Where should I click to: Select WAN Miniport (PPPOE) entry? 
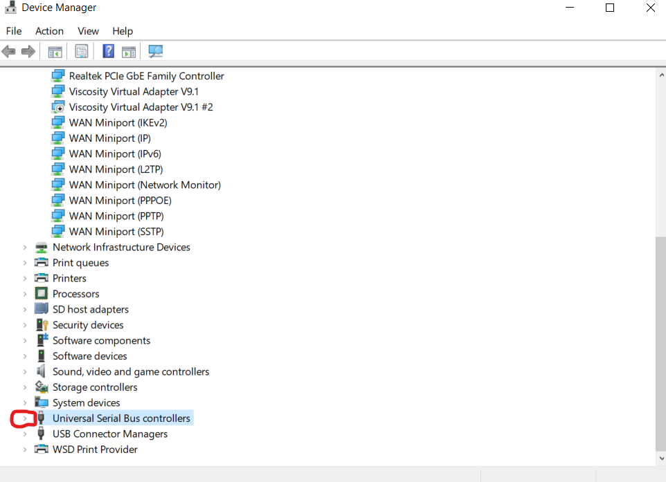[120, 201]
